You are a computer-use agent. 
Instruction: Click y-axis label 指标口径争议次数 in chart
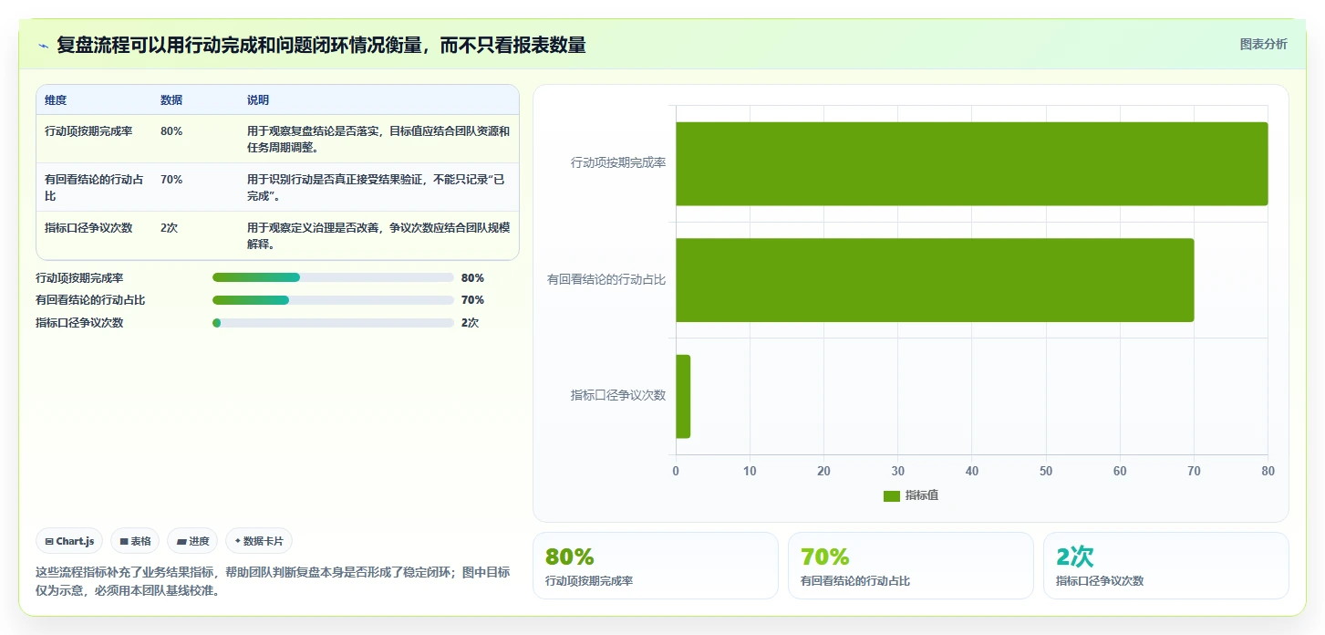pos(618,395)
